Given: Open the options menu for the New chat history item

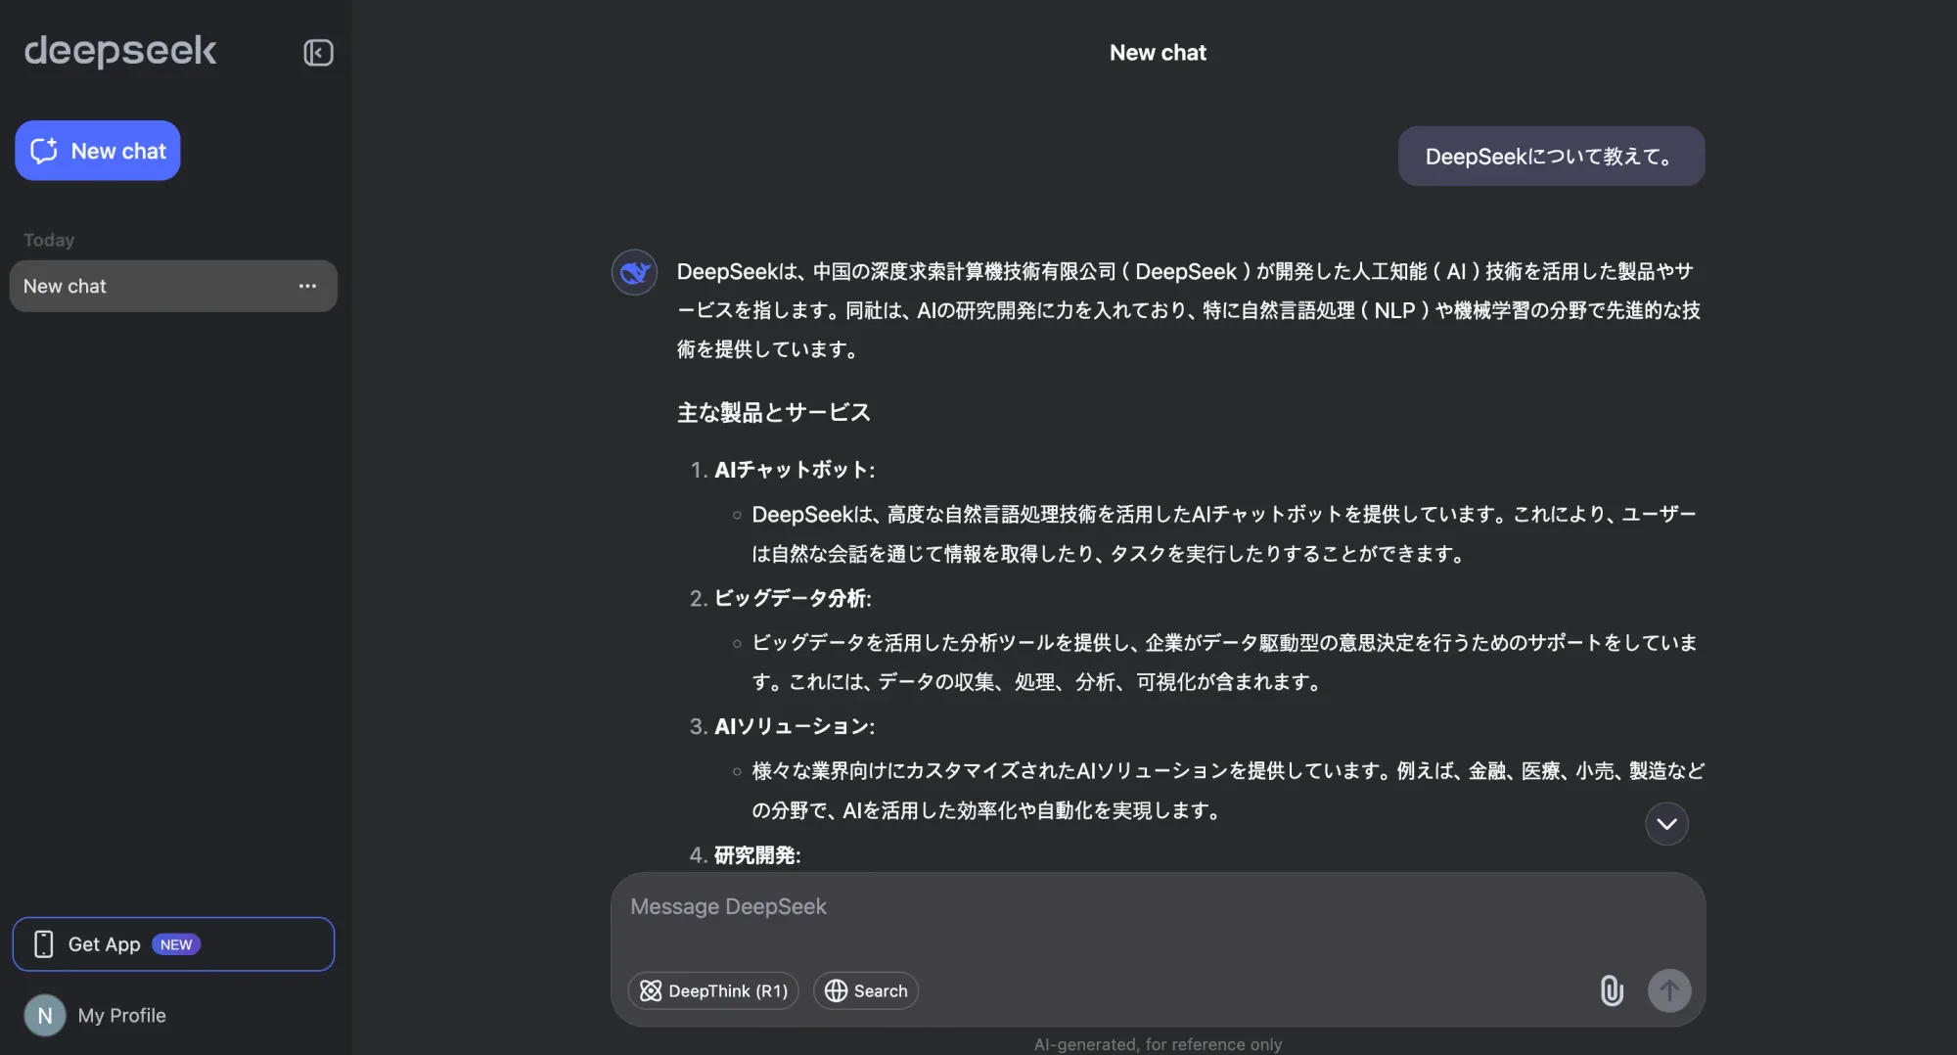Looking at the screenshot, I should click(x=307, y=286).
